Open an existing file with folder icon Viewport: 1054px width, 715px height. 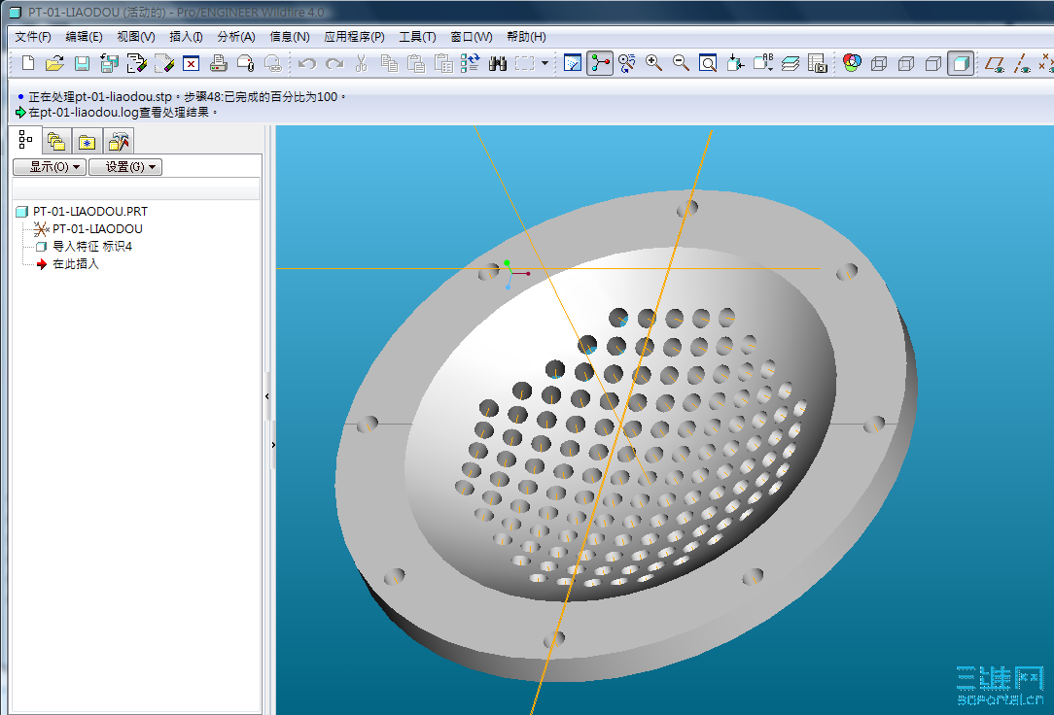[54, 63]
